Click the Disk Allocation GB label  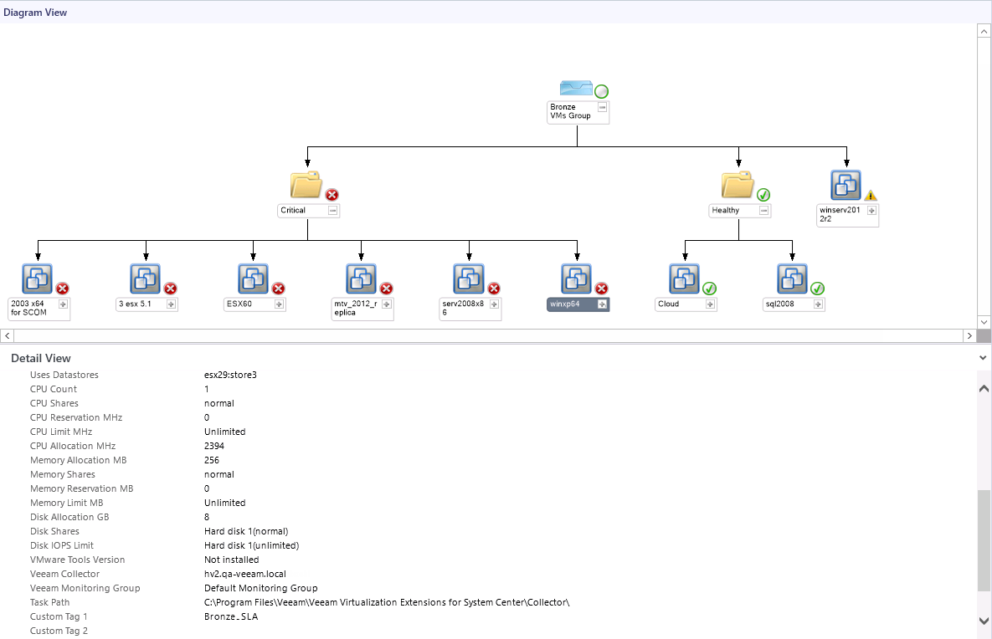69,517
